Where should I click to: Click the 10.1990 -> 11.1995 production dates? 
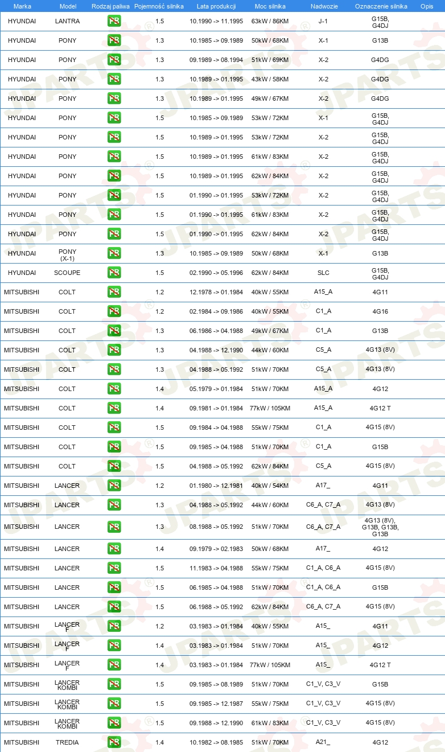coord(216,21)
